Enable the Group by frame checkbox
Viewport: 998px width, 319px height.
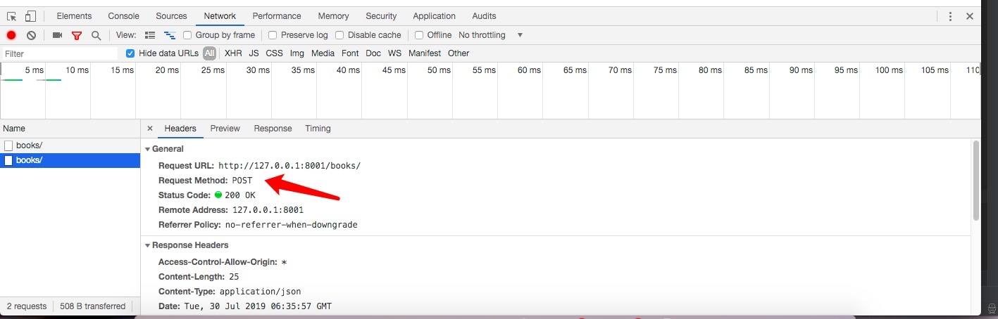(x=188, y=35)
